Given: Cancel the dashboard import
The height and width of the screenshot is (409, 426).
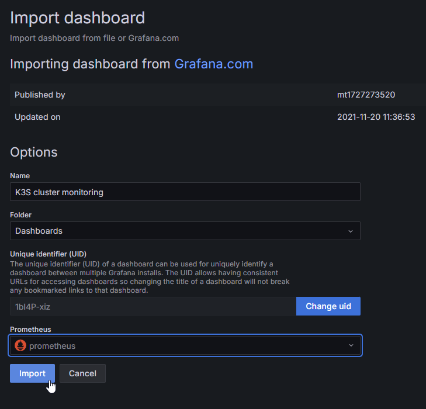Looking at the screenshot, I should click(x=82, y=373).
